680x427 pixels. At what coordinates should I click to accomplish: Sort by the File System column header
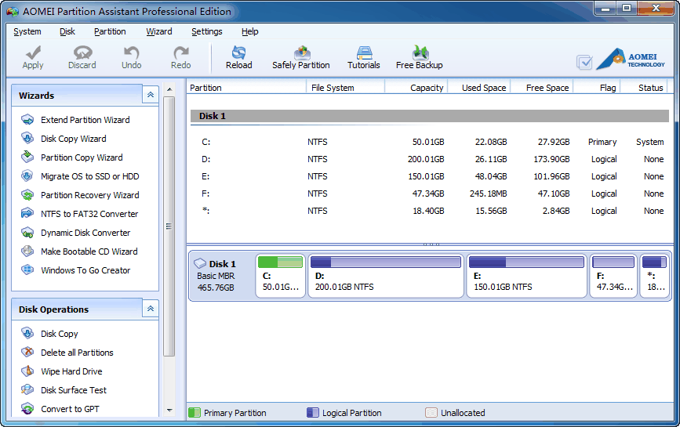345,88
